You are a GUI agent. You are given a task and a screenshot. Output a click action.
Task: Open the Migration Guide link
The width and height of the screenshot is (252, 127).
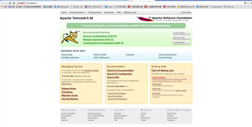tap(70, 95)
